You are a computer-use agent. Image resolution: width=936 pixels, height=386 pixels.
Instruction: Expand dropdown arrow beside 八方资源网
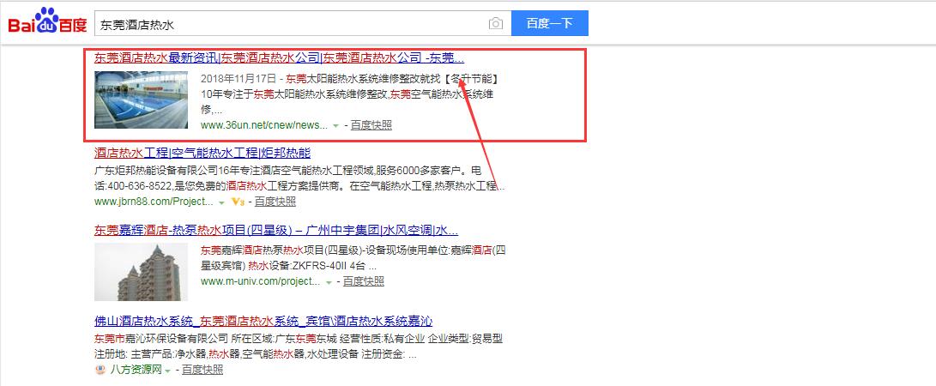167,371
